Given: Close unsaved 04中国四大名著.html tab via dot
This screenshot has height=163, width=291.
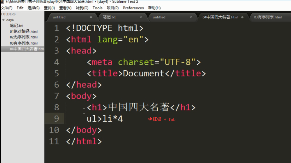Looking at the screenshot, I should (x=242, y=17).
